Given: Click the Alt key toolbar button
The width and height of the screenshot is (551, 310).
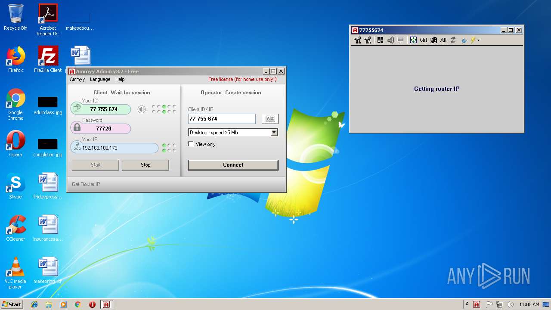Looking at the screenshot, I should (x=443, y=40).
